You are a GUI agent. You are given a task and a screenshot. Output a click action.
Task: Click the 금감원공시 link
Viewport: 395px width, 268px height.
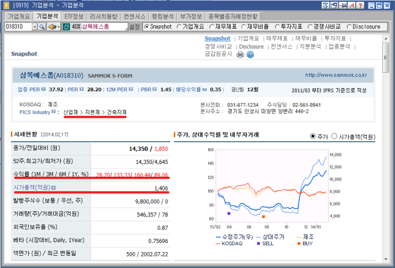pos(218,54)
